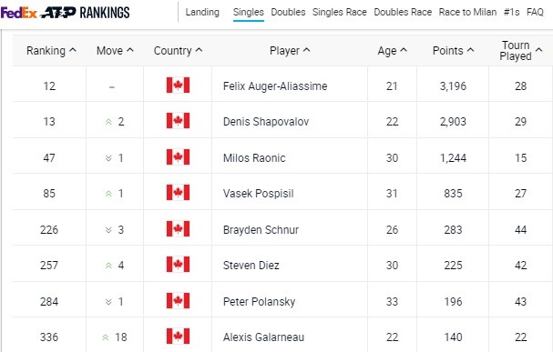Click Alexis Galarneau's up-move arrow icon
The image size is (553, 352).
(105, 337)
